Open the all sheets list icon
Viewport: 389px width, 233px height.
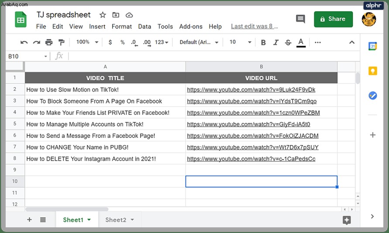click(43, 219)
